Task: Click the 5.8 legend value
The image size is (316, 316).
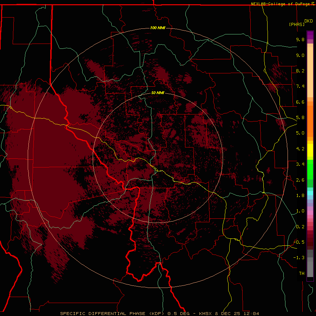Action: pos(300,118)
